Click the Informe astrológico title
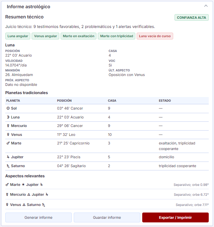The image size is (214, 227). [x=28, y=7]
